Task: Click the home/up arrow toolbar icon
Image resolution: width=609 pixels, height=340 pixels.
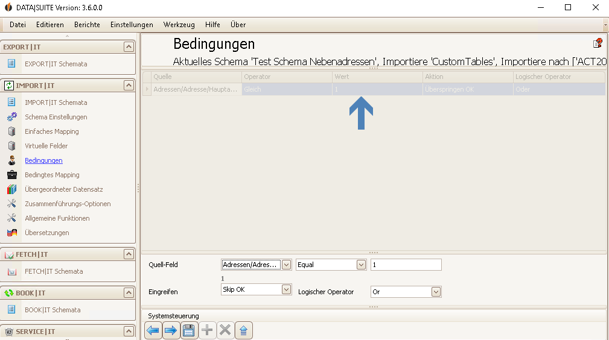Action: pyautogui.click(x=243, y=330)
